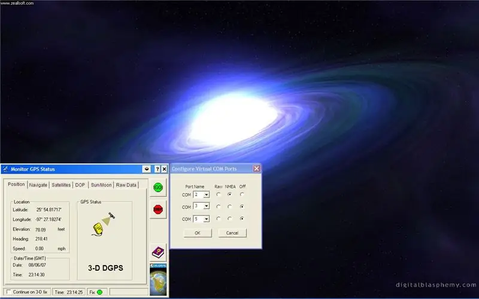This screenshot has height=299, width=479.
Task: Select Raw for COM 5 port
Action: 219,218
